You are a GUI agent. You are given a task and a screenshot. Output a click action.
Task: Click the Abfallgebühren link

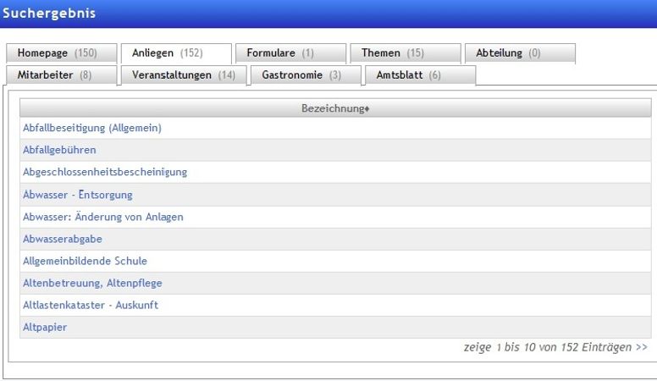(x=59, y=150)
